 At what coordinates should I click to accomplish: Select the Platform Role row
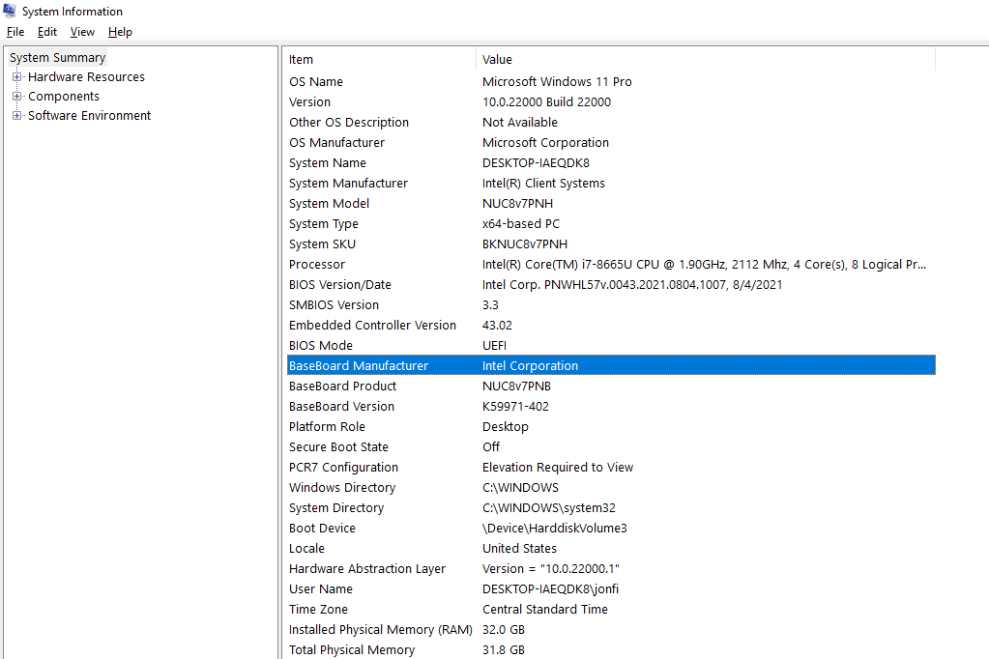pos(611,427)
